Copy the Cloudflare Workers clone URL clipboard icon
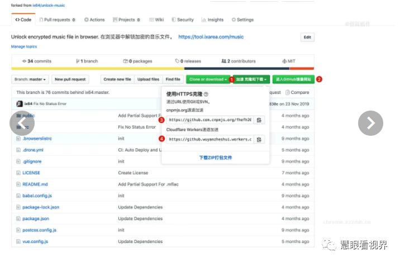Image resolution: width=400 pixels, height=262 pixels. pos(259,139)
